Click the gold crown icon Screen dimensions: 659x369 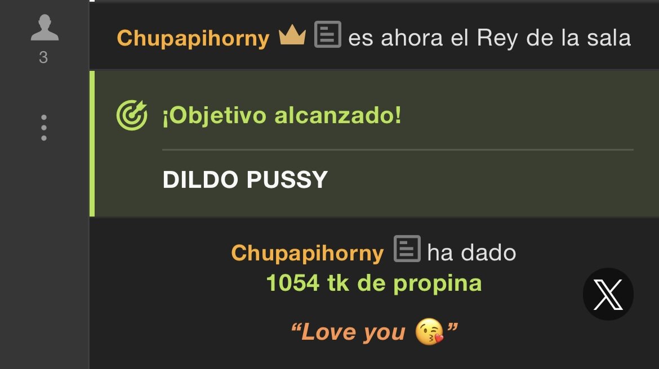coord(292,35)
